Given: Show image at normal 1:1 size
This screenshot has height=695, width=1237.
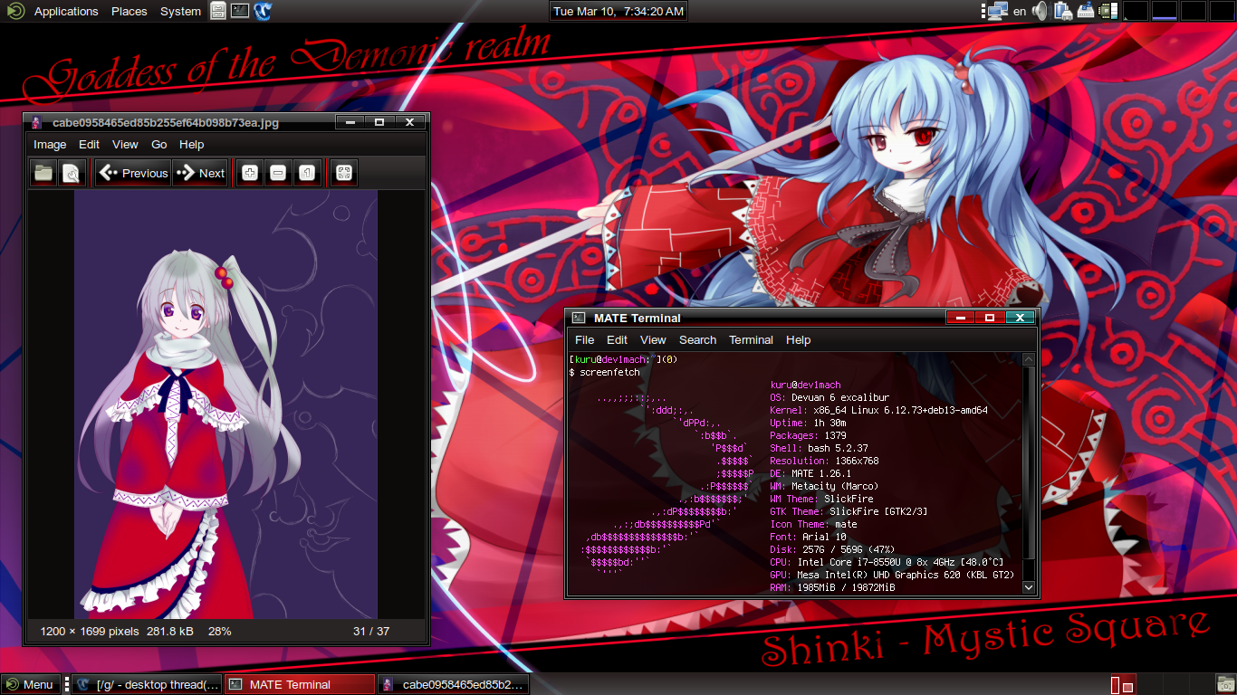Looking at the screenshot, I should tap(307, 173).
